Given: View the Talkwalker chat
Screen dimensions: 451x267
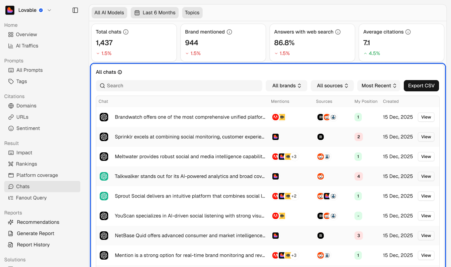Looking at the screenshot, I should point(426,176).
